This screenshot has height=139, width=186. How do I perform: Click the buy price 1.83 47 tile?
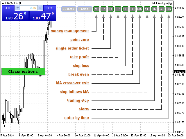[x=43, y=16]
